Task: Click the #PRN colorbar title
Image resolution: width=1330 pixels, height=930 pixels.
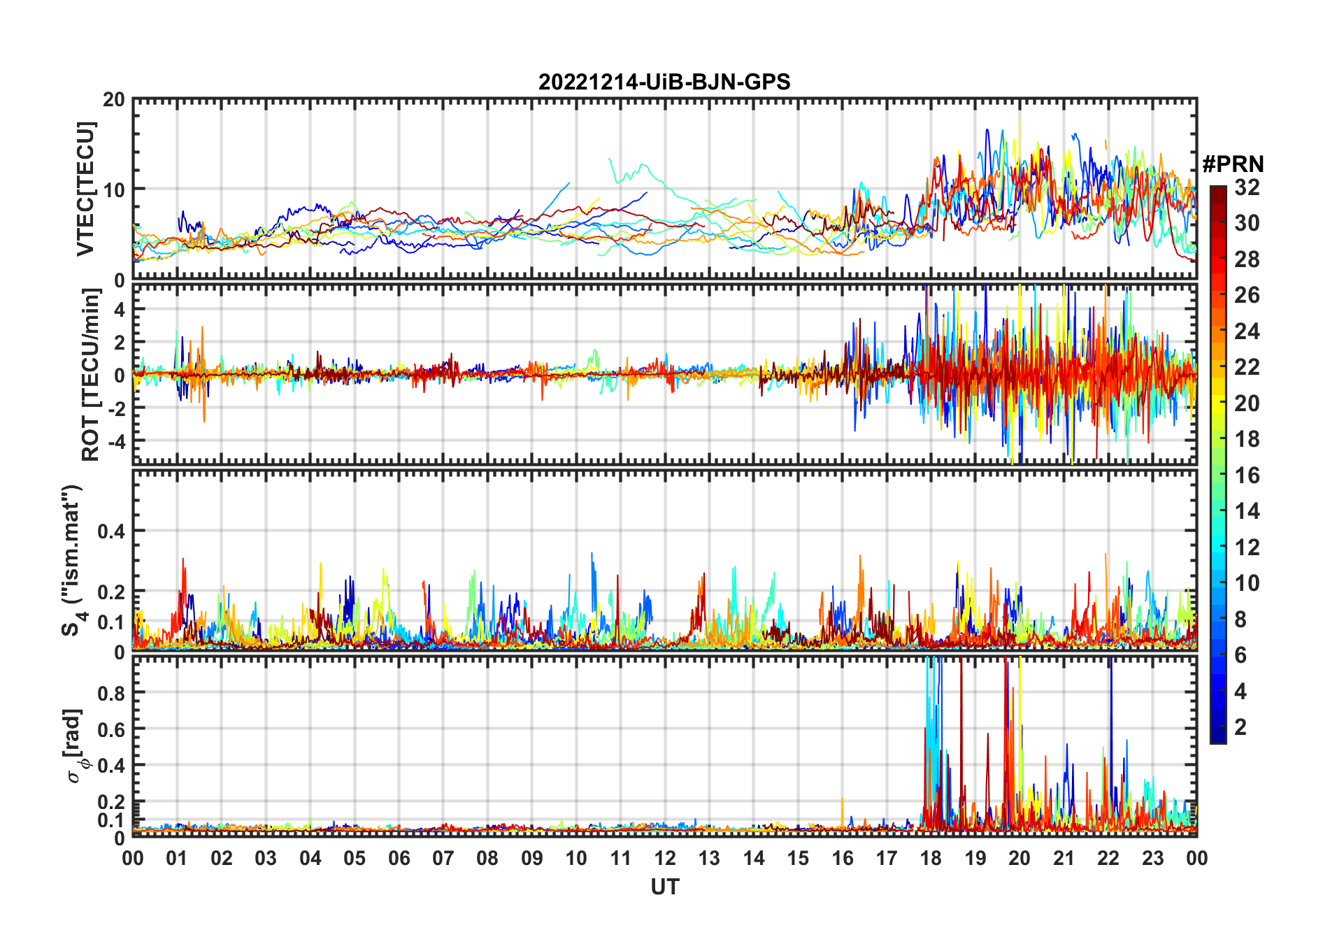Action: [x=1233, y=164]
